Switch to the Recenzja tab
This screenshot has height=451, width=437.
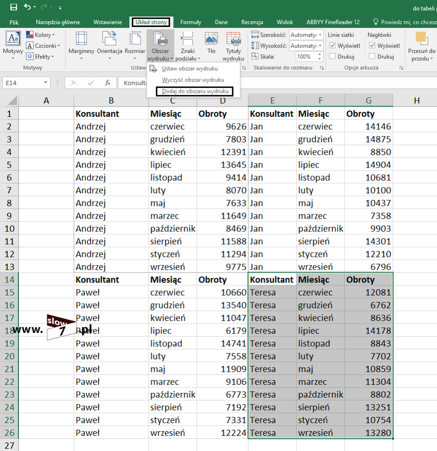tap(252, 22)
